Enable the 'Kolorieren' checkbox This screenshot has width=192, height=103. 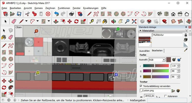[166, 96]
